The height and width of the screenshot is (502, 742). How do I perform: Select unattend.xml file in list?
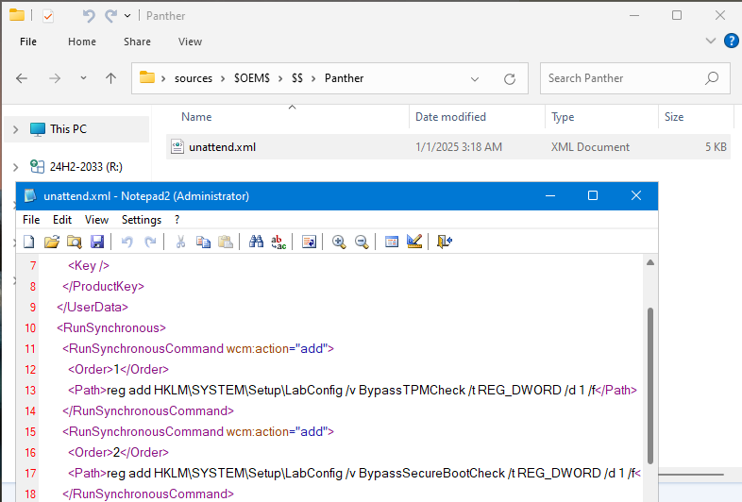(448, 147)
